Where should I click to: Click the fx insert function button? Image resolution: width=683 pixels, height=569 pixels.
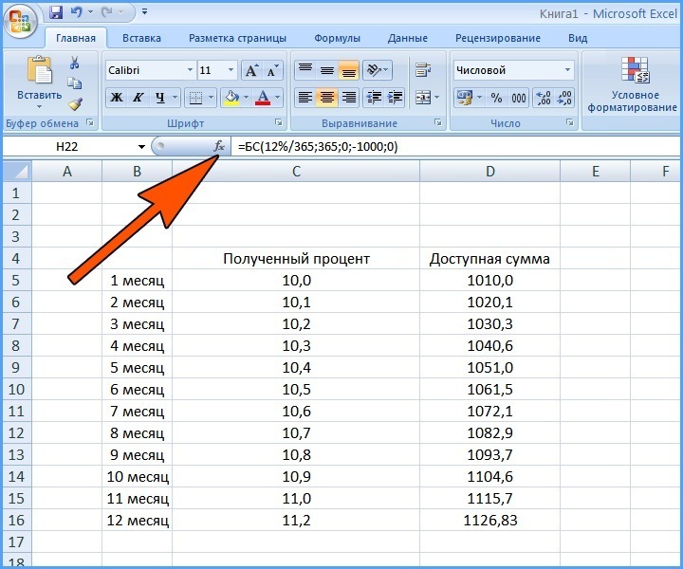coord(219,146)
